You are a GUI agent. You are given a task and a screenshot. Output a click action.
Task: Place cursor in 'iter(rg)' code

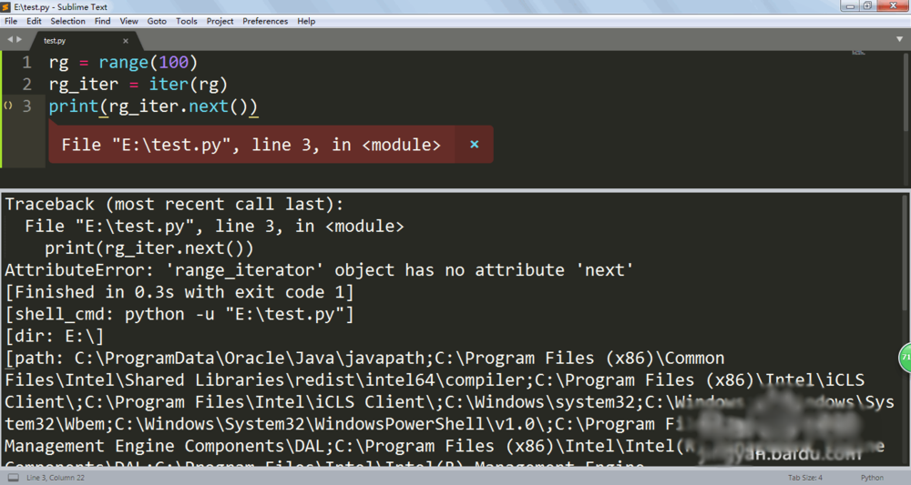189,84
